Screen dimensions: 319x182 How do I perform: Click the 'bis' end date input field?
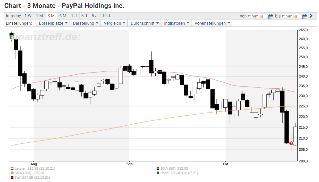coord(291,16)
